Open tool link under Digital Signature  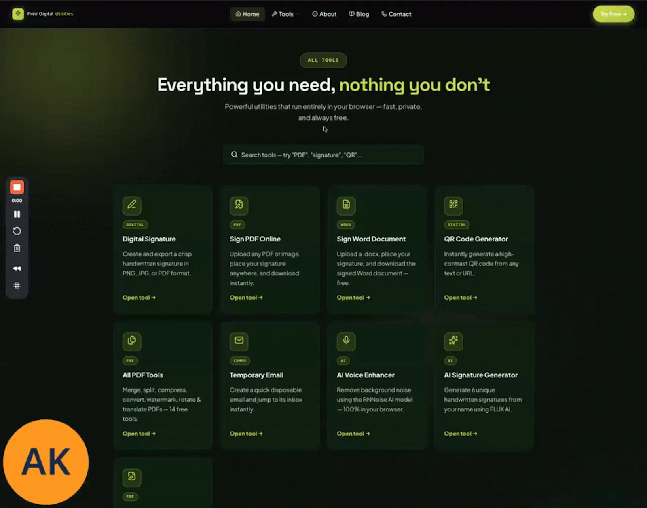click(139, 298)
